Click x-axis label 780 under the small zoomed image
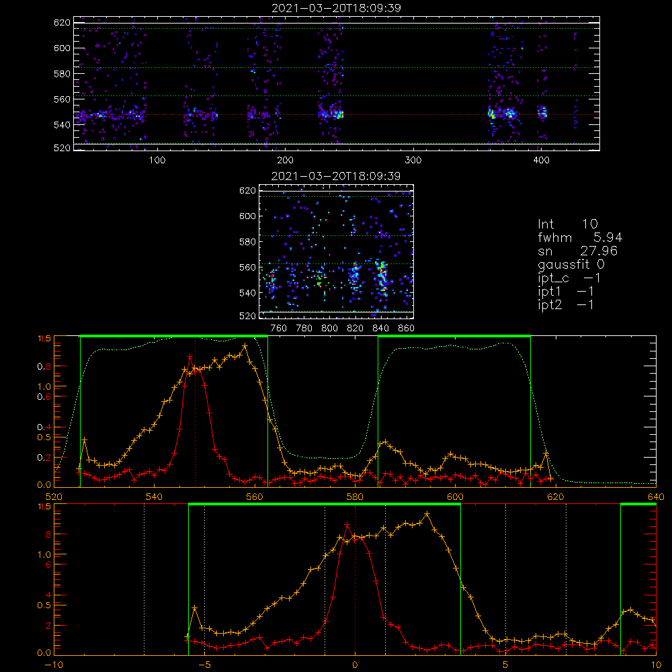 pyautogui.click(x=304, y=329)
